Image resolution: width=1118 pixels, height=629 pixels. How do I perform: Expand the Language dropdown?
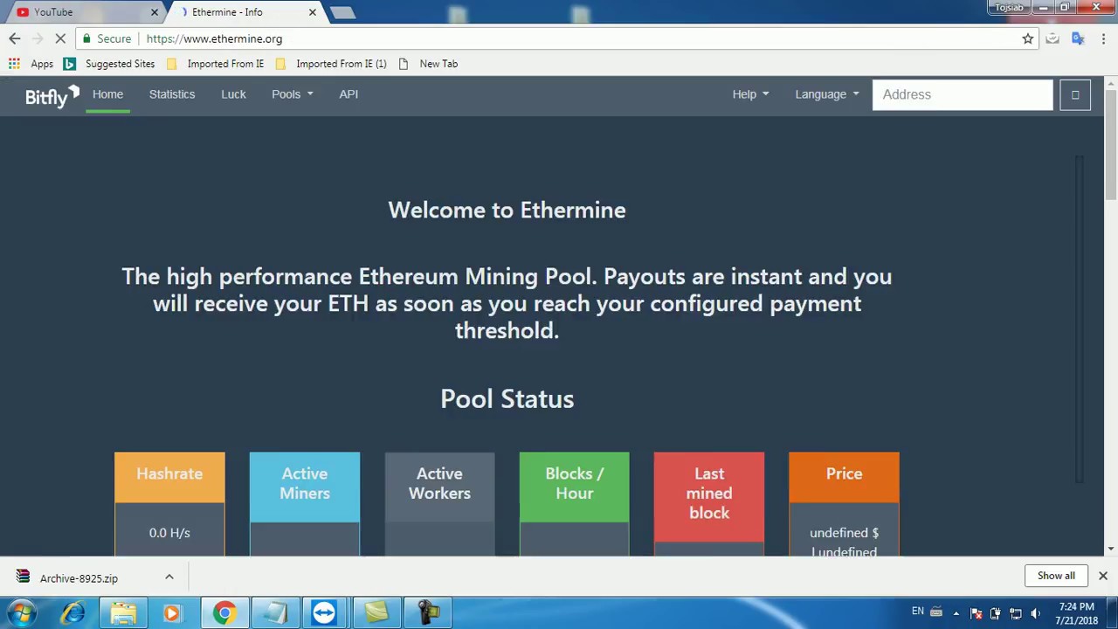click(x=826, y=94)
